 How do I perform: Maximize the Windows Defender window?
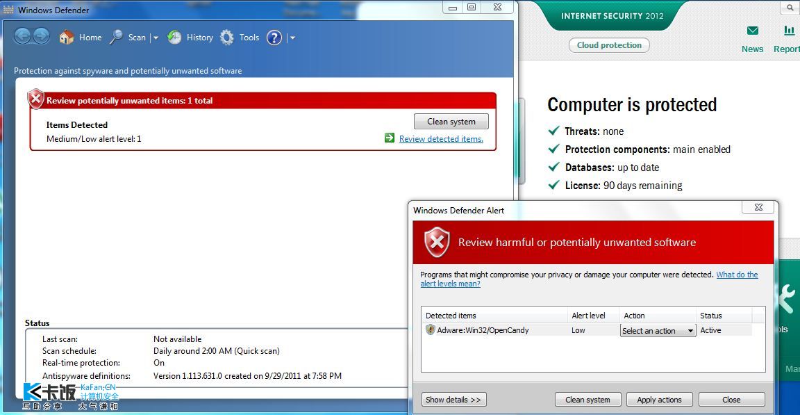click(x=472, y=7)
